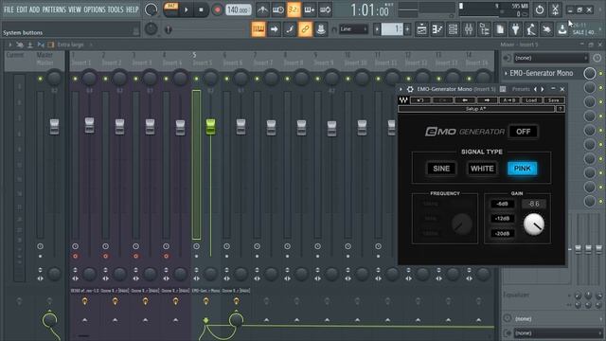Toggle loop recording icon
606x341 pixels.
click(325, 9)
